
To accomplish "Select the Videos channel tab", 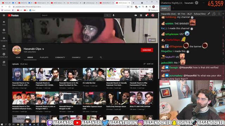I will pyautogui.click(x=30, y=57).
